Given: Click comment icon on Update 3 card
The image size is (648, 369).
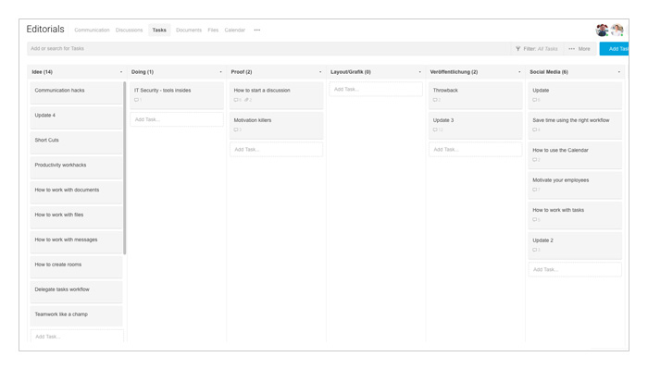Looking at the screenshot, I should [435, 130].
